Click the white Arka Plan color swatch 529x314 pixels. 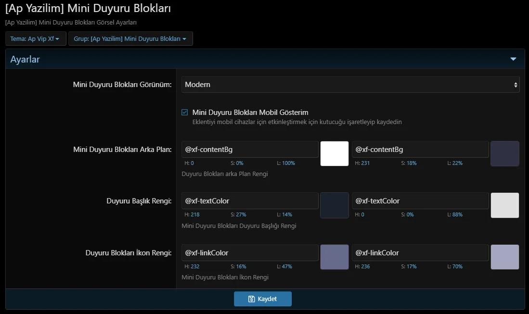point(335,153)
